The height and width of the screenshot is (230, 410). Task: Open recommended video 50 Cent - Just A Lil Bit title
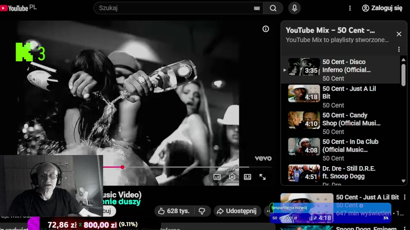pos(367,197)
